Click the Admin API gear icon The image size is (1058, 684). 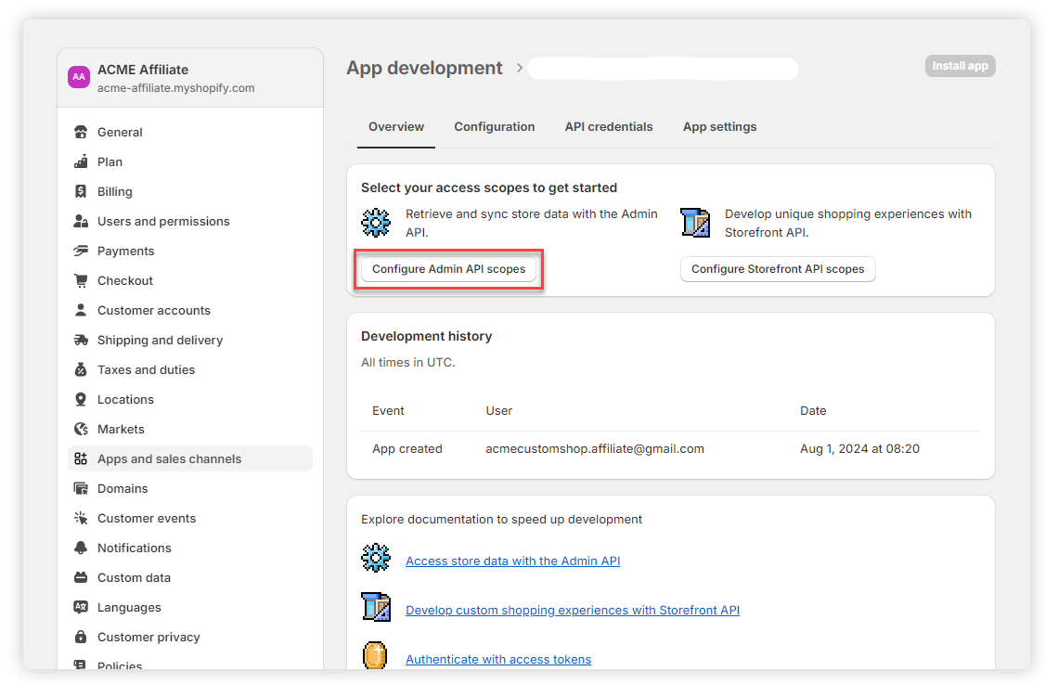[376, 223]
